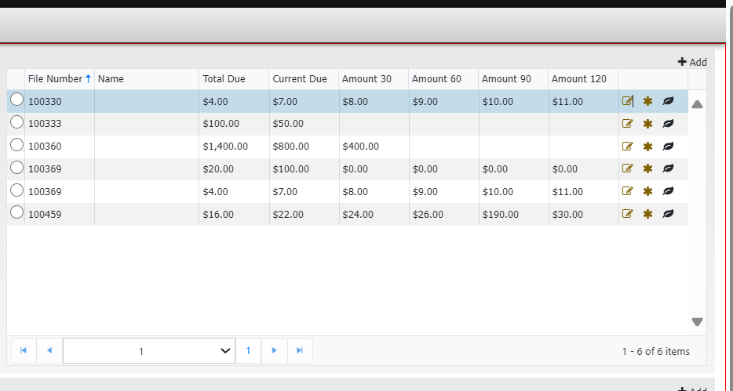Sort the grid by File Number column
Viewport: 733px width, 391px height.
[x=55, y=79]
